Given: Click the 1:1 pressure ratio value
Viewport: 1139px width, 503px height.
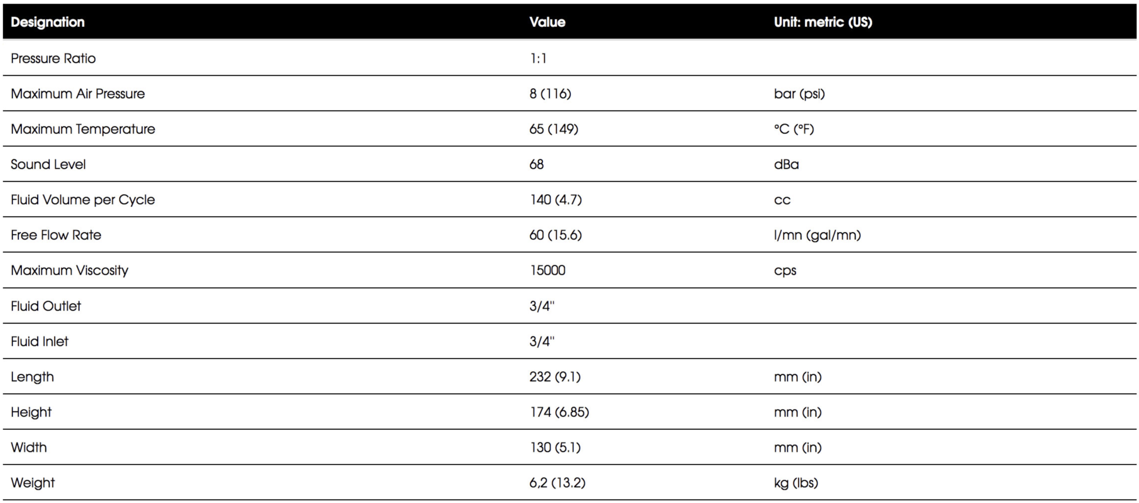Looking at the screenshot, I should pos(538,58).
